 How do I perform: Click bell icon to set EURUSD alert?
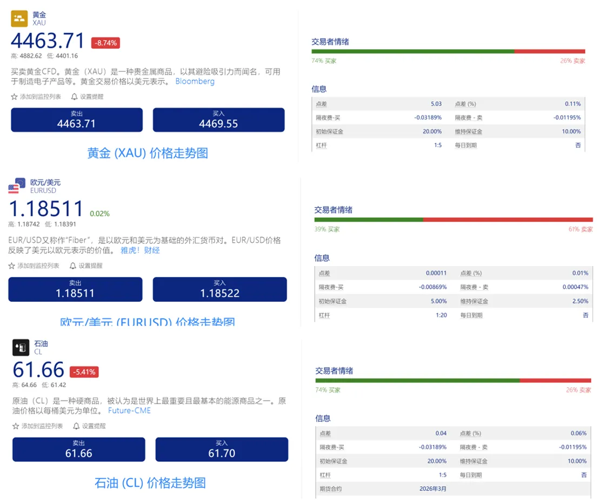[73, 266]
